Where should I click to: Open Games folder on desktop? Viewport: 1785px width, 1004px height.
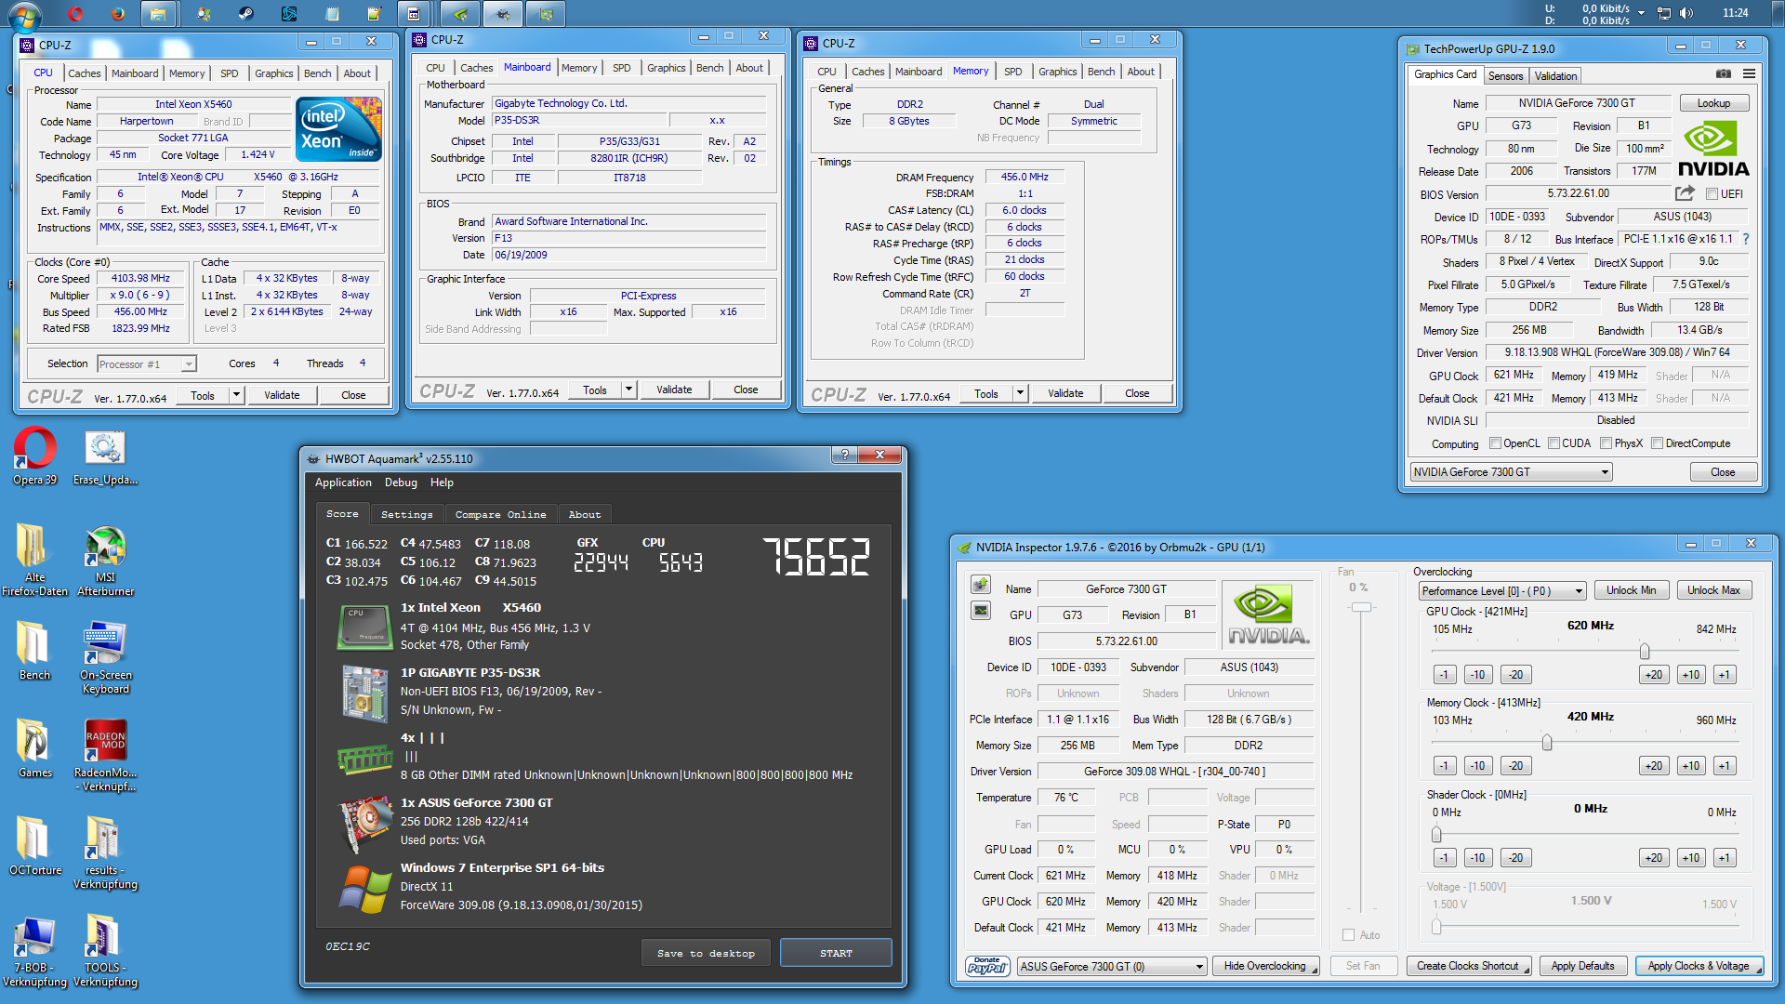(34, 748)
